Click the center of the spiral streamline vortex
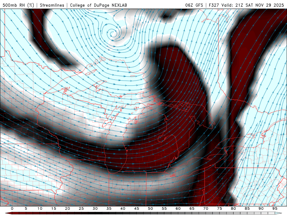The width and height of the screenshot is (287, 215). [113, 34]
